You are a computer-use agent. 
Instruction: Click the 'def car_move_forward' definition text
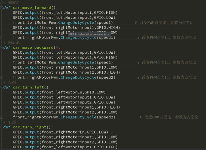point(30,8)
